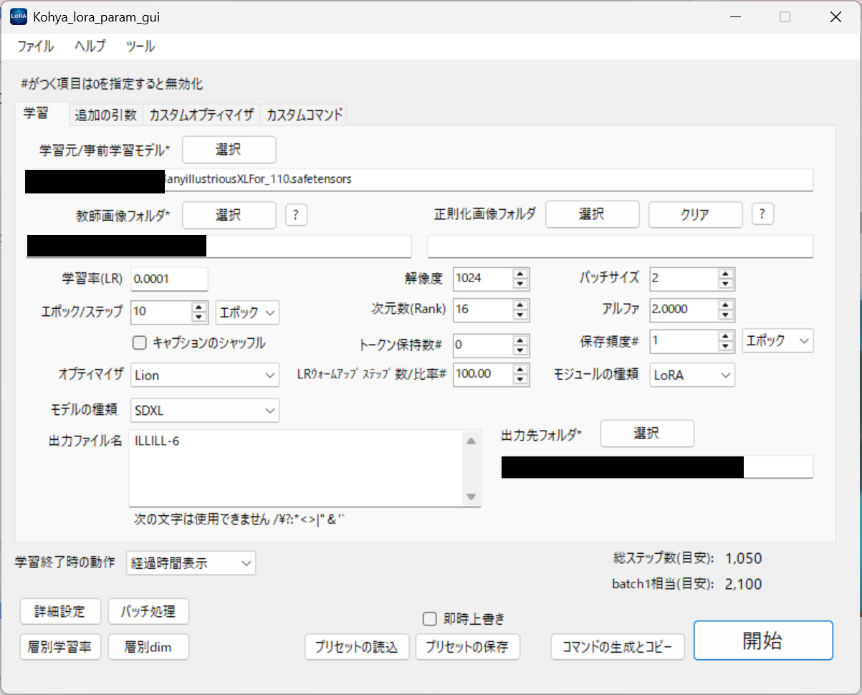Open the オプティマイザ dropdown showing Lion
This screenshot has height=695, width=862.
point(205,375)
